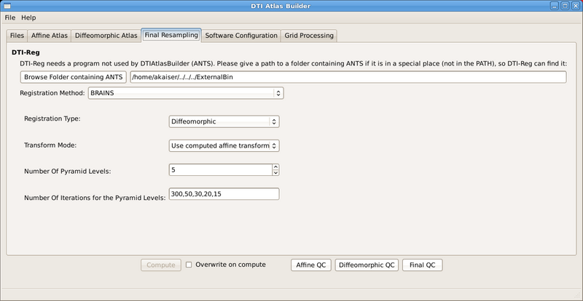This screenshot has width=583, height=301.
Task: Decrease Number Of Pyramid Levels
Action: pos(275,172)
